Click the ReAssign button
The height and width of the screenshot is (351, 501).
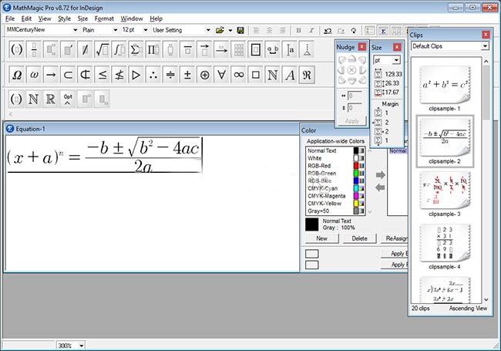395,238
